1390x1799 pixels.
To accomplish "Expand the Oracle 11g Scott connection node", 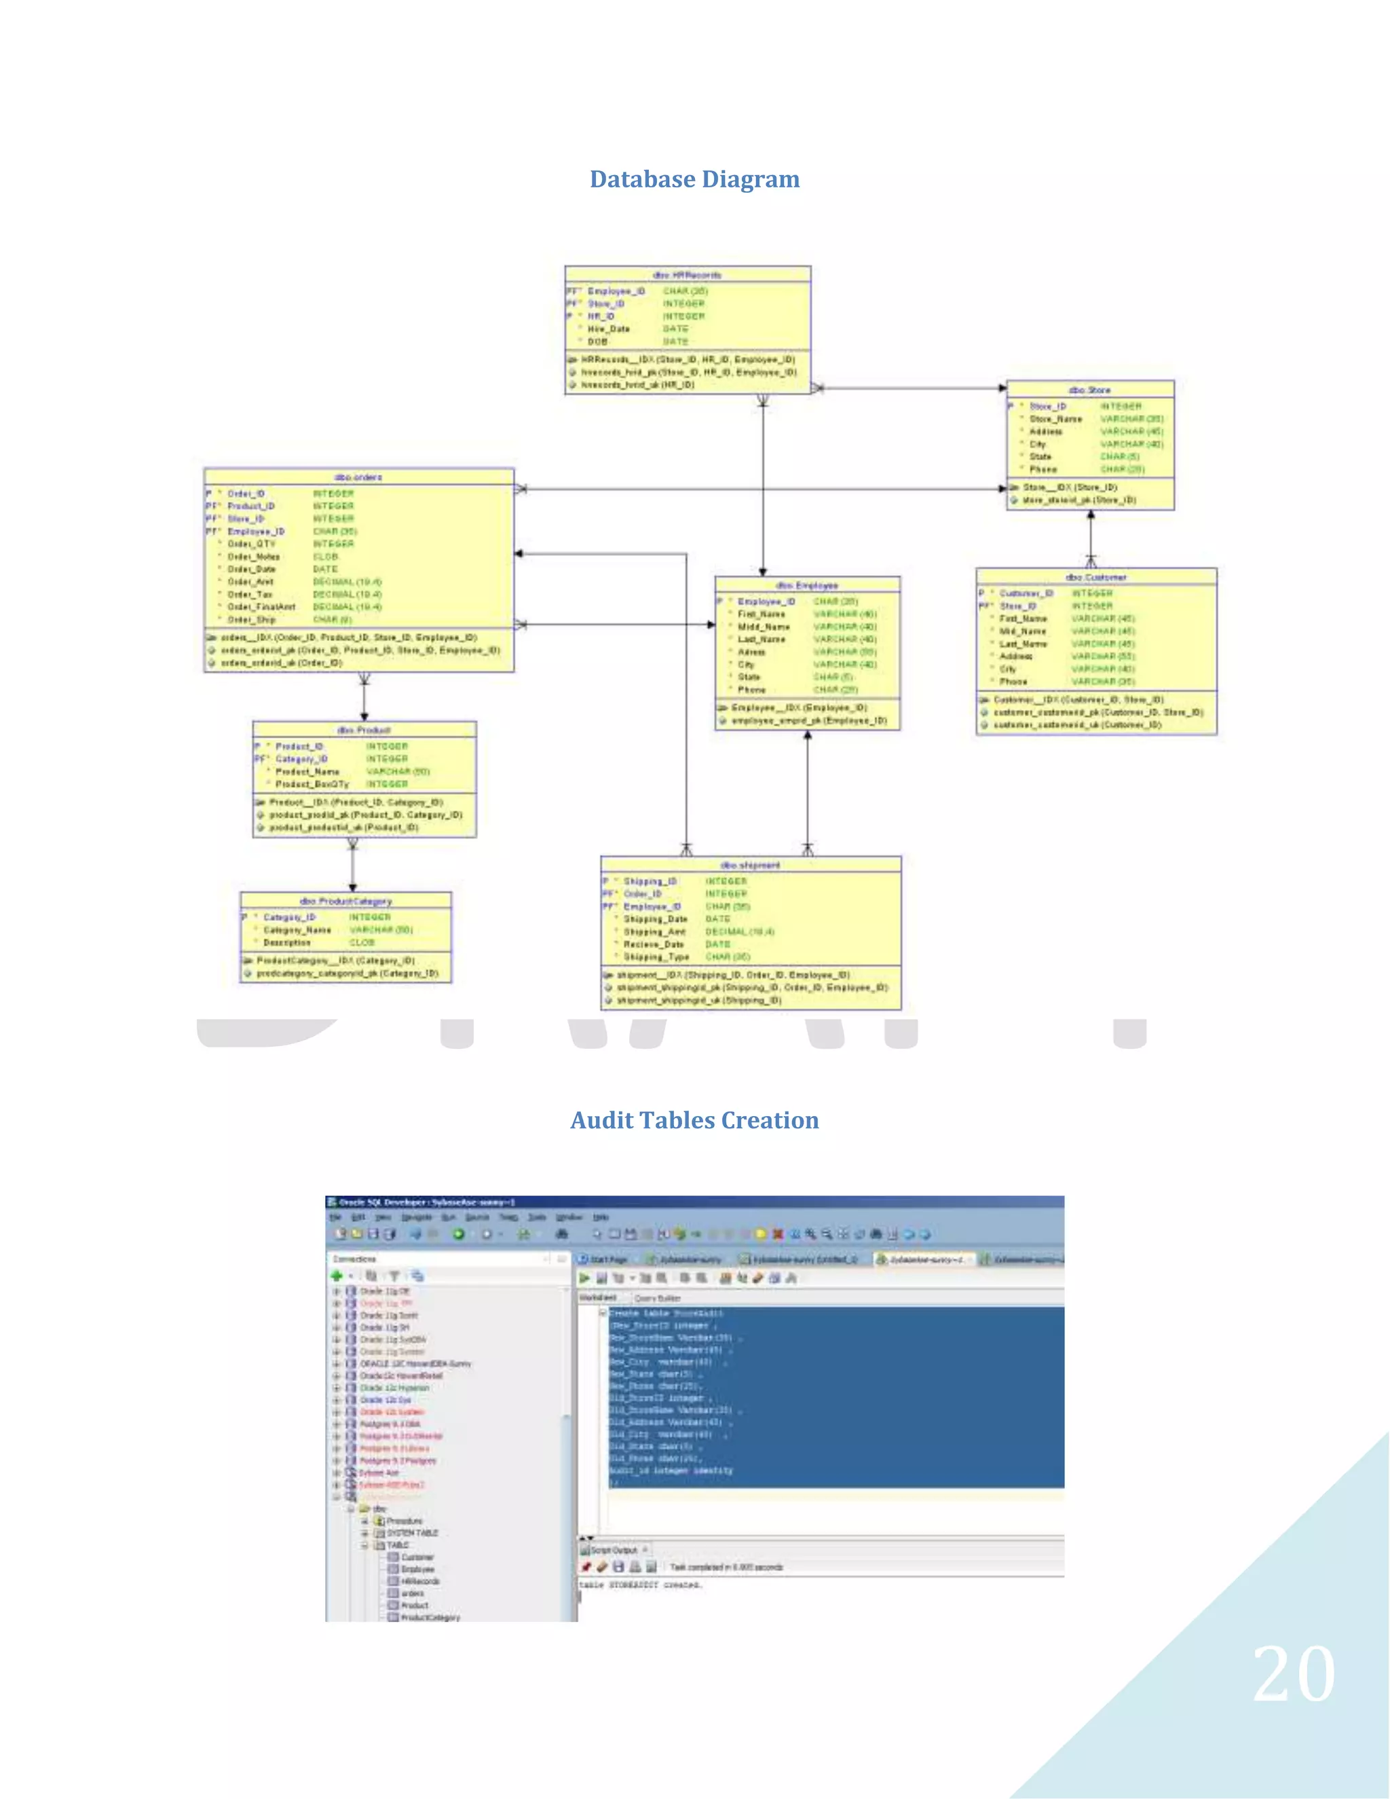I will pos(336,1316).
